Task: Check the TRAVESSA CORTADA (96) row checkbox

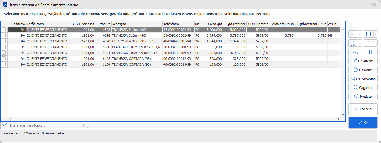Action: (x=4, y=59)
